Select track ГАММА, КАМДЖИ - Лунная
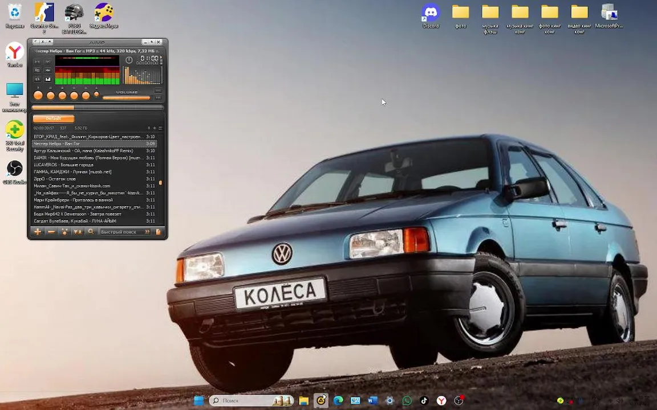This screenshot has height=410, width=657. pos(94,172)
